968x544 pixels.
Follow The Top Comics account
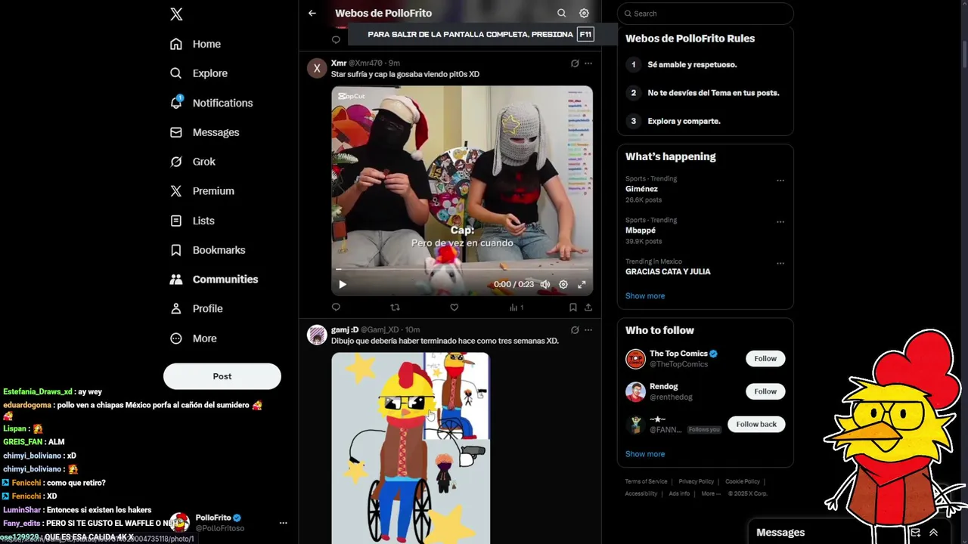765,359
